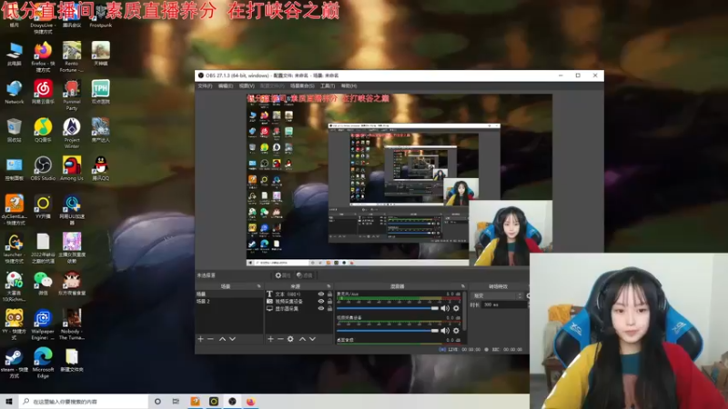
Task: Lock the 视频采集设备 source
Action: tap(329, 302)
